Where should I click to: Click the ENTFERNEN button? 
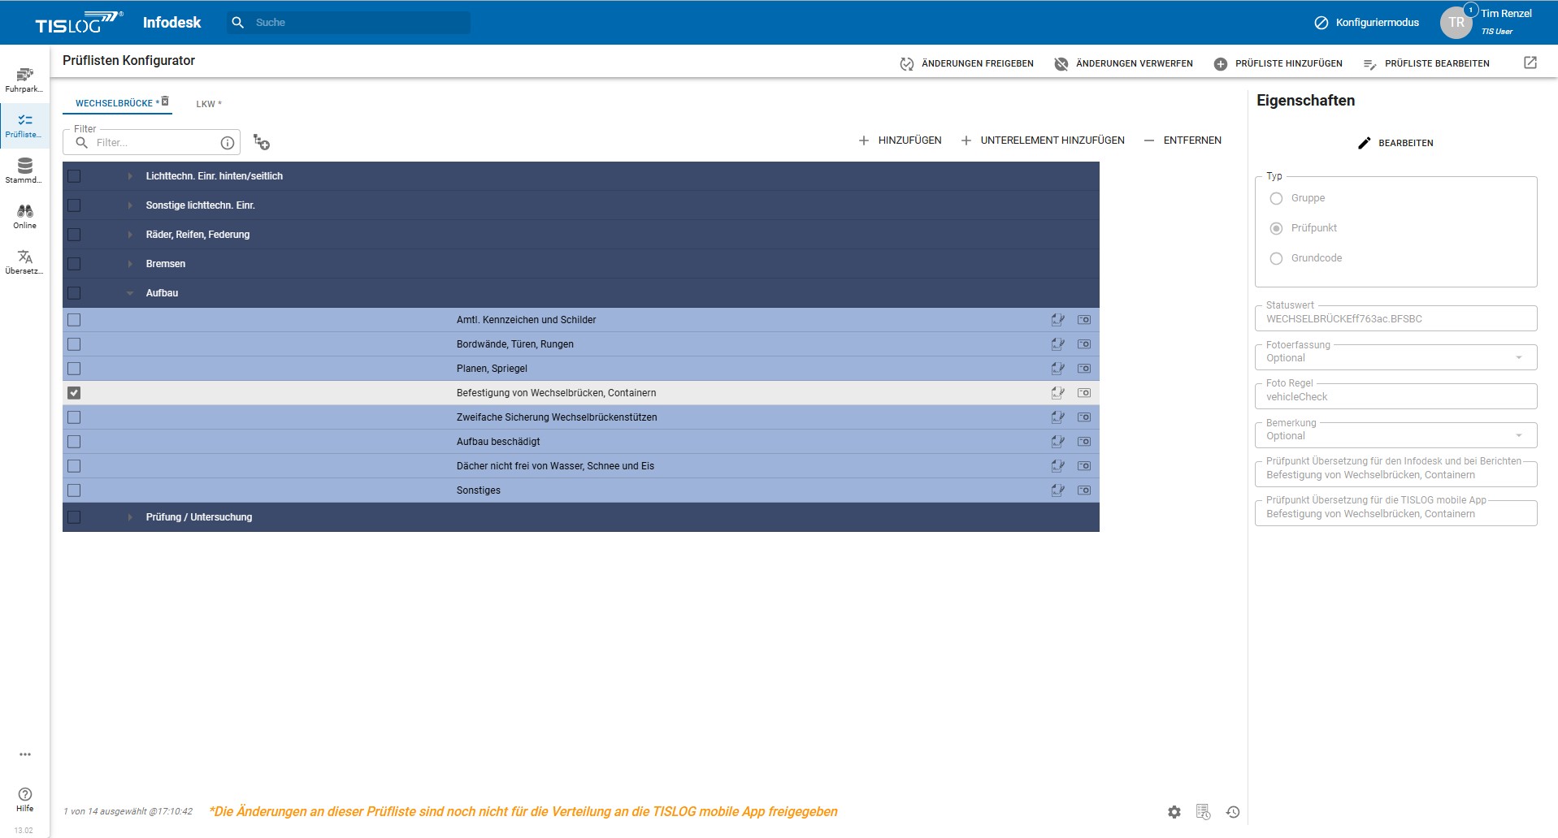point(1183,140)
